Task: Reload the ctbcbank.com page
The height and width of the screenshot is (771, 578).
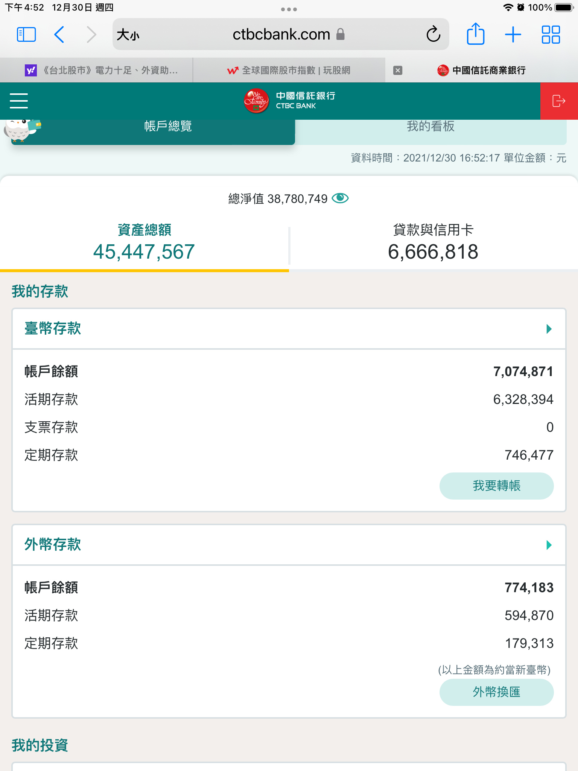Action: pyautogui.click(x=433, y=35)
